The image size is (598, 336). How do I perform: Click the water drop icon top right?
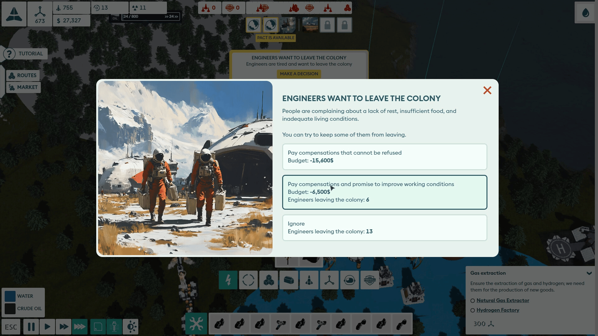pos(586,13)
